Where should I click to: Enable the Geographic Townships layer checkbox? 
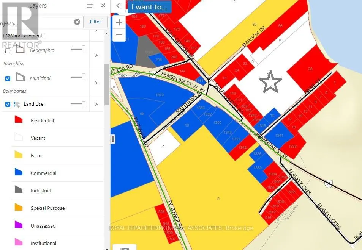pos(8,51)
